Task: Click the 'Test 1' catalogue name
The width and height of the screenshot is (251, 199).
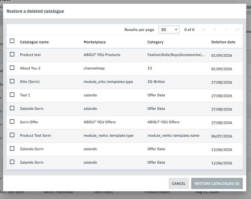Action: tap(25, 95)
